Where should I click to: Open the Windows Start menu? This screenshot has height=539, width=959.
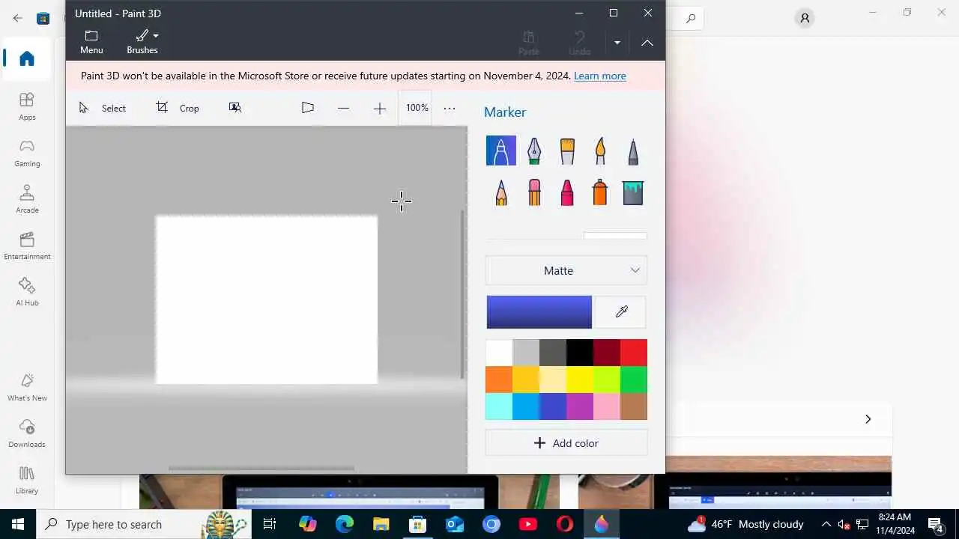point(18,524)
